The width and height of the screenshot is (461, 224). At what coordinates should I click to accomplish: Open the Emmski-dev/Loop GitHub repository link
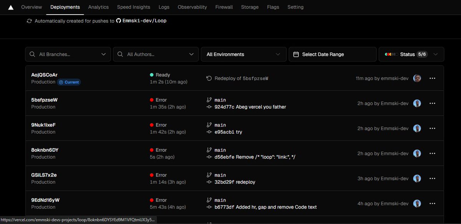[144, 21]
